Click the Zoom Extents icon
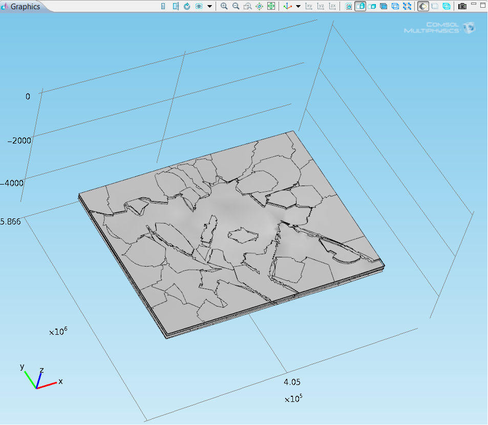Screen dimensions: 488x425 pos(271,6)
